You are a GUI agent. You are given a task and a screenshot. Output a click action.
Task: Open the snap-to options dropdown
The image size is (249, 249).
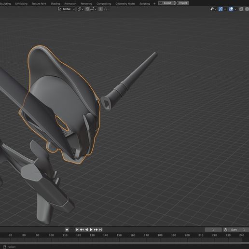(x=94, y=9)
